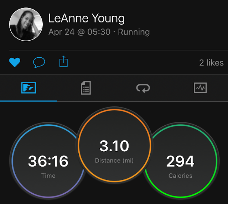Screen dimensions: 228x204
Task: View who liked via "2 likes"
Action: [x=211, y=63]
